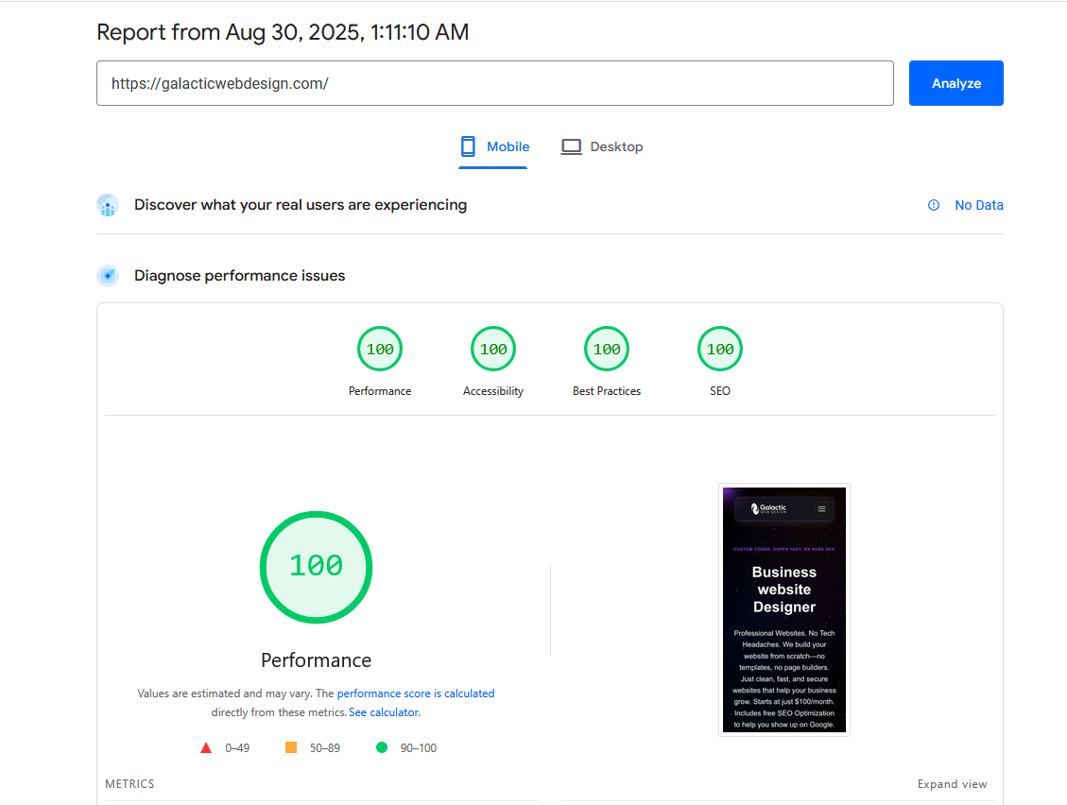The width and height of the screenshot is (1067, 805).
Task: Open the 'See calculator' link
Action: click(384, 712)
